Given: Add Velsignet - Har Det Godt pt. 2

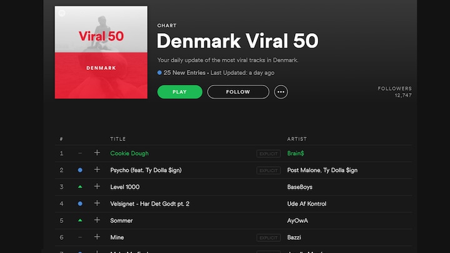Looking at the screenshot, I should pos(97,204).
